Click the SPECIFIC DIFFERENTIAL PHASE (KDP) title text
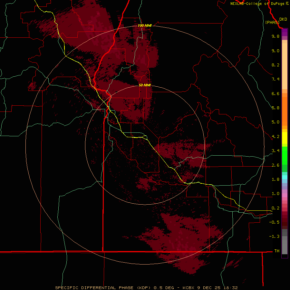This screenshot has height=290, width=290. [x=103, y=288]
